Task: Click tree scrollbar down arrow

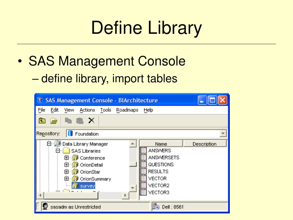Action: pyautogui.click(x=133, y=188)
